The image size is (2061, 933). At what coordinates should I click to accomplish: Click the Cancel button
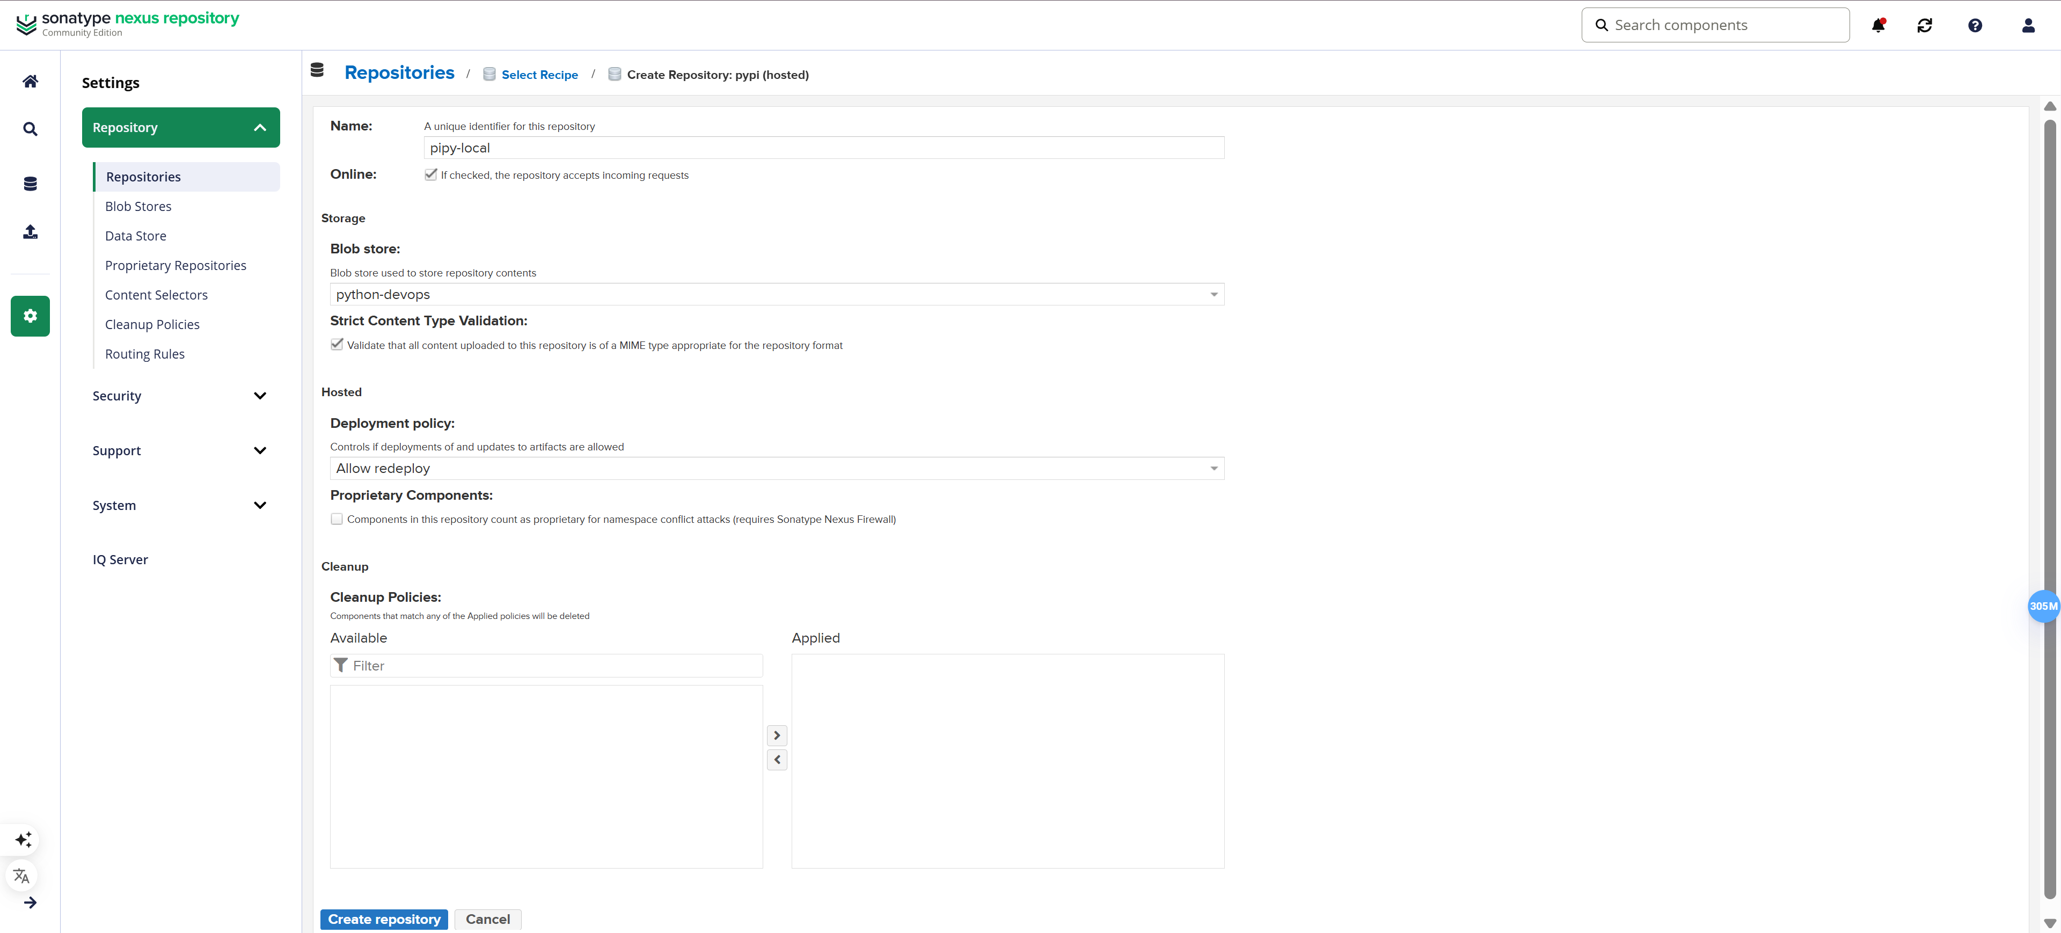pyautogui.click(x=488, y=920)
